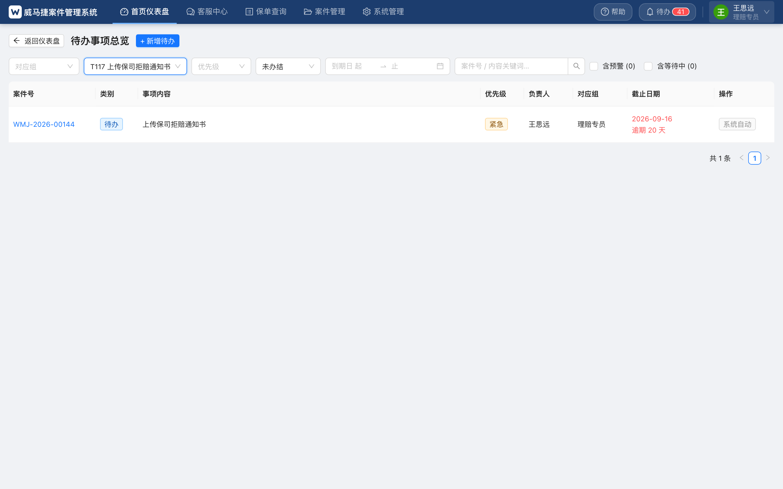Click the question mark help icon
Screen dimensions: 783x489
click(x=605, y=12)
